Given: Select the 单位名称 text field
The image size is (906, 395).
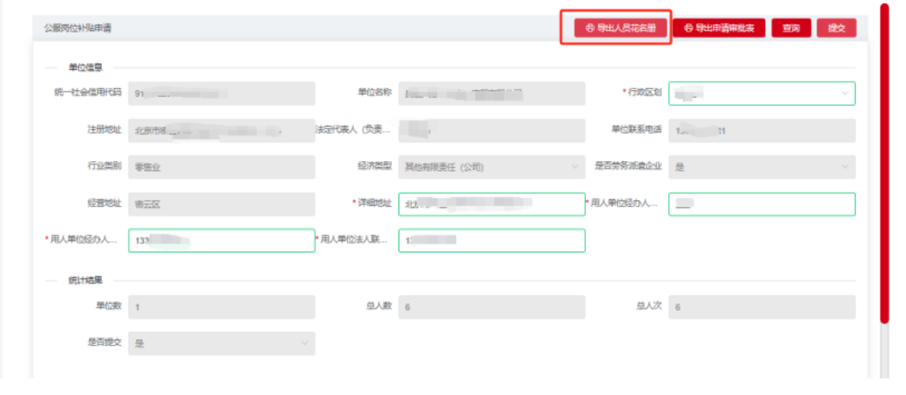Looking at the screenshot, I should coord(491,93).
